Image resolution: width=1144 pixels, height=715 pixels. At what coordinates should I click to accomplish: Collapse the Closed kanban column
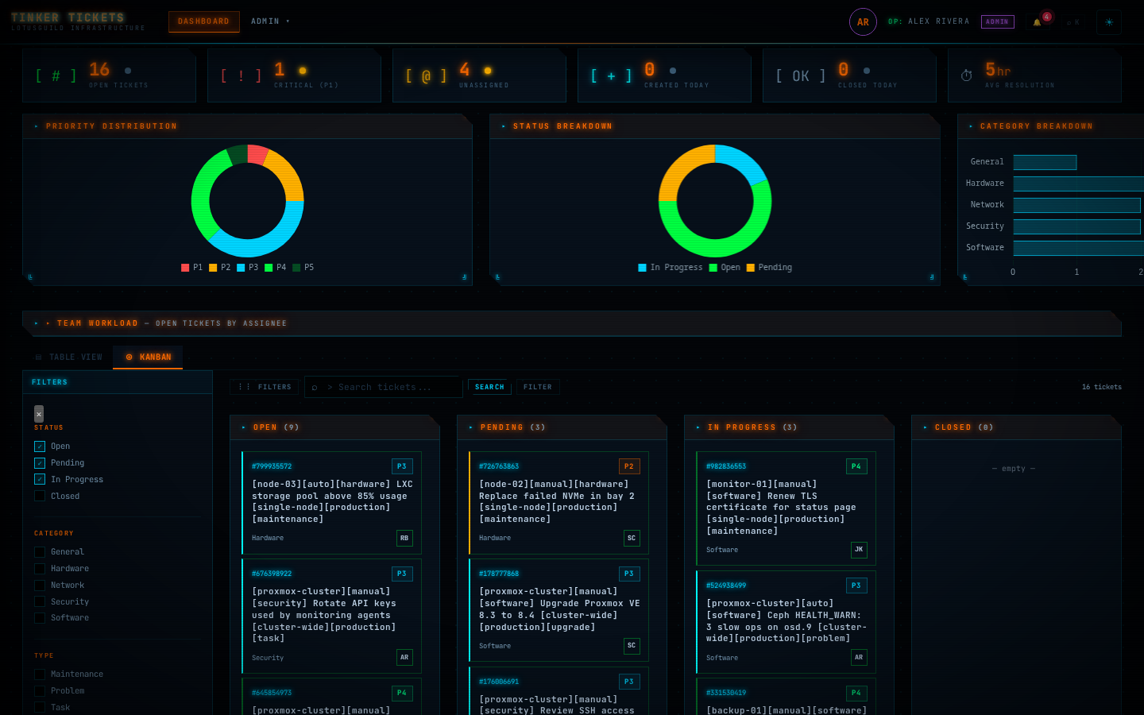coord(926,427)
